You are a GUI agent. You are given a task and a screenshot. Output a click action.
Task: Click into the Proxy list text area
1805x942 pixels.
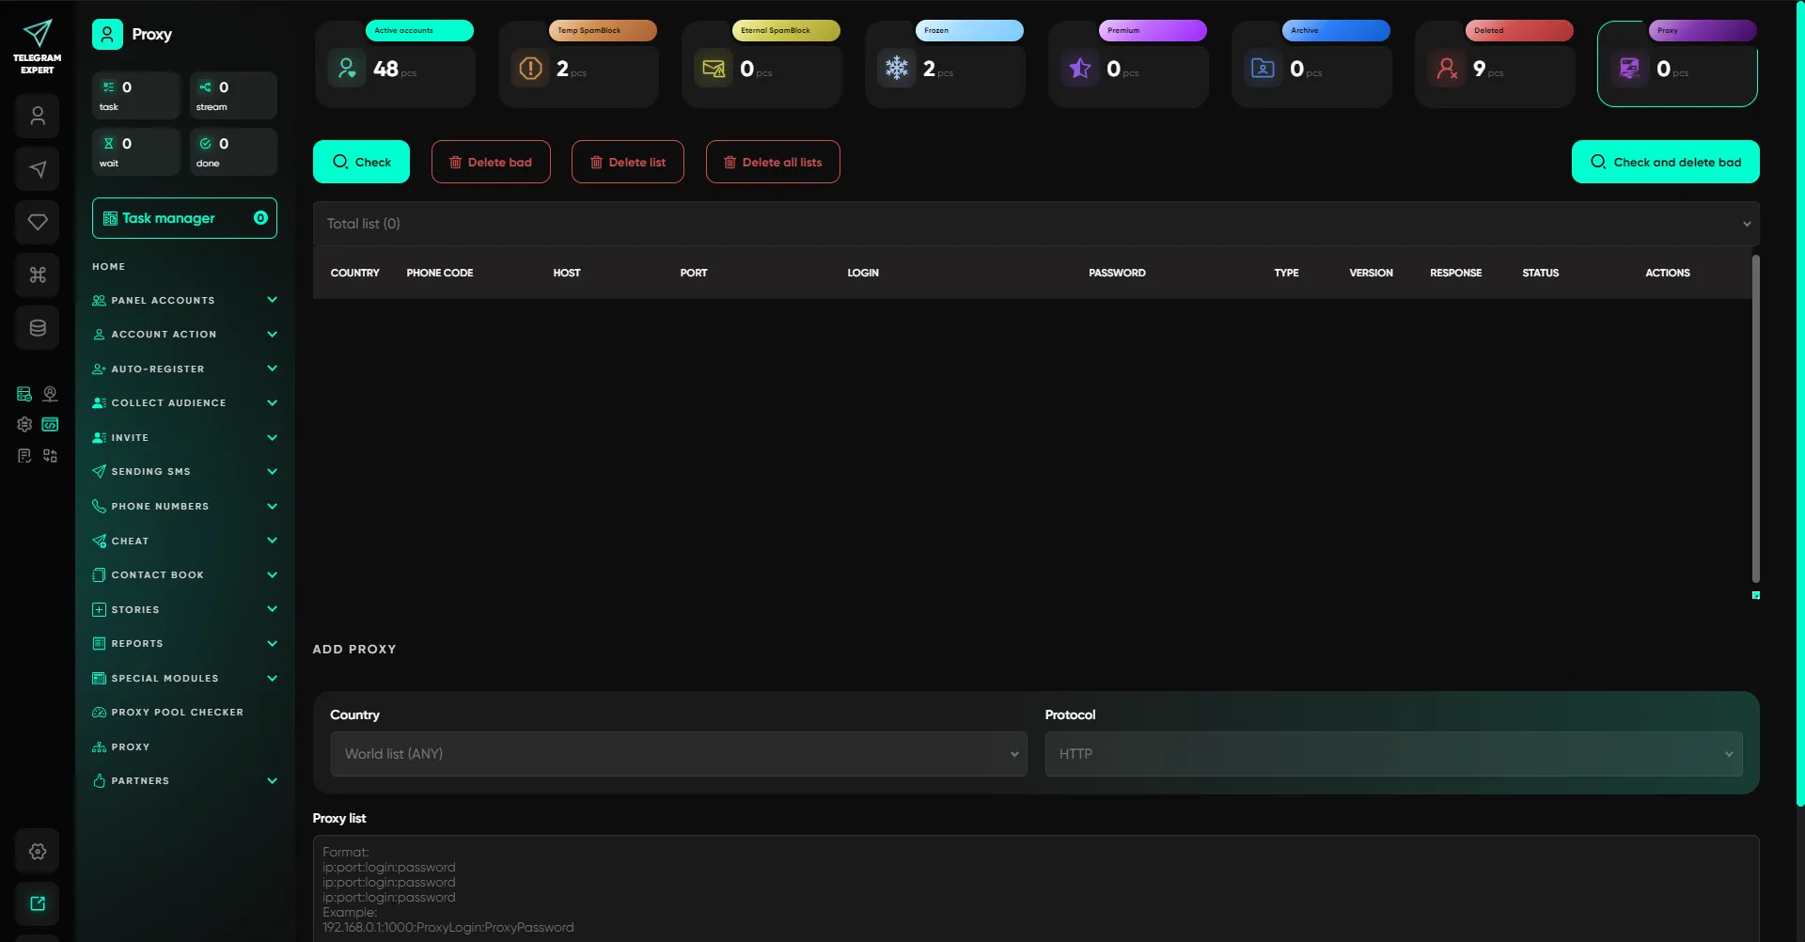click(1035, 888)
